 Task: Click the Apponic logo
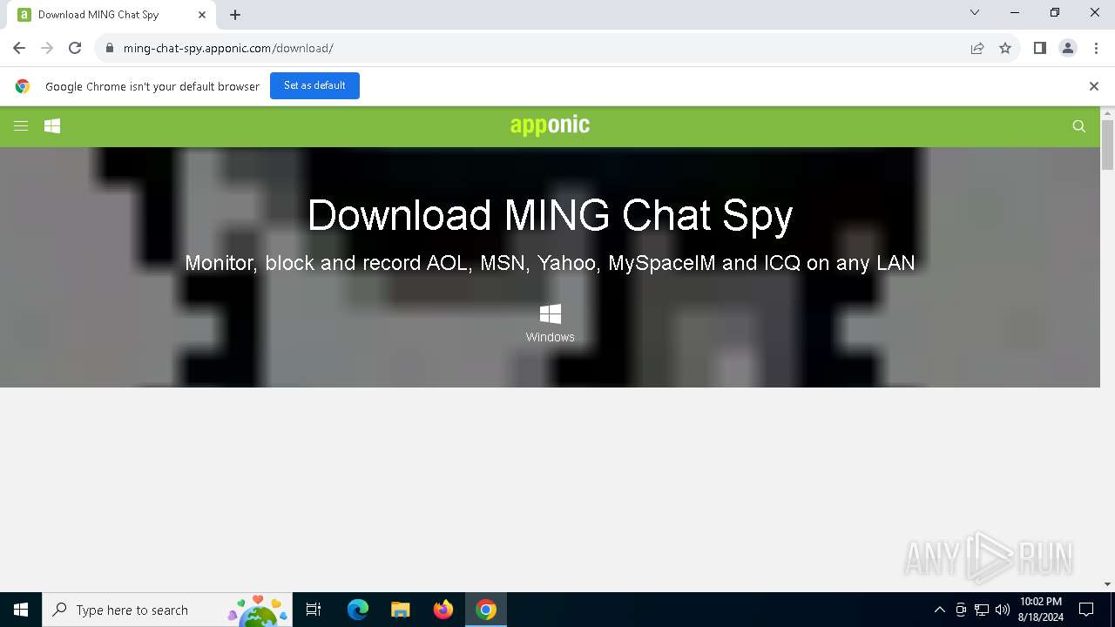coord(550,125)
